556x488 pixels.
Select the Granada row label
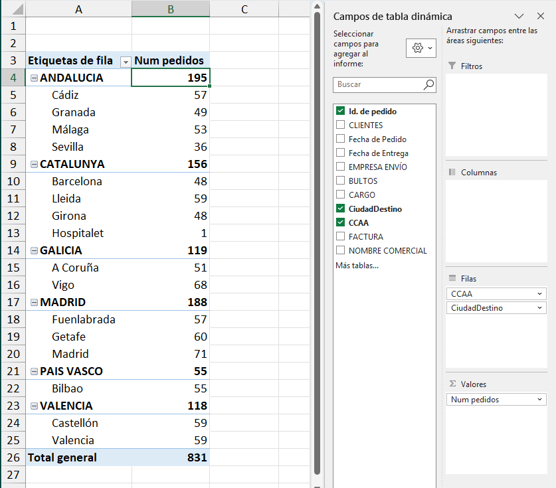point(73,112)
